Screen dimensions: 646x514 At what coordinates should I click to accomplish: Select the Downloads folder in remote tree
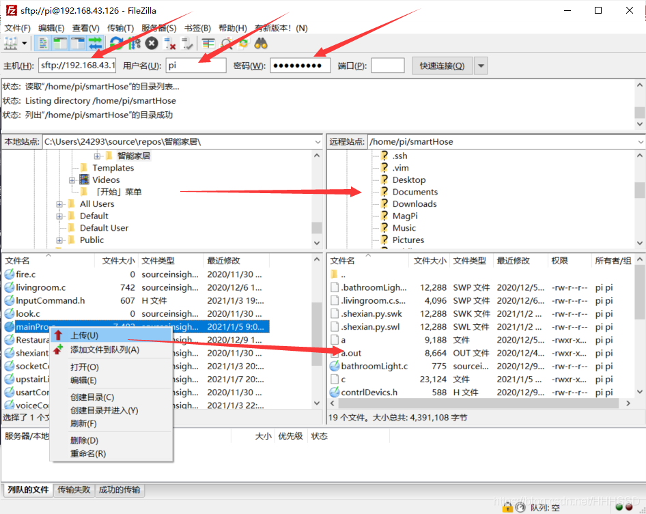[415, 204]
